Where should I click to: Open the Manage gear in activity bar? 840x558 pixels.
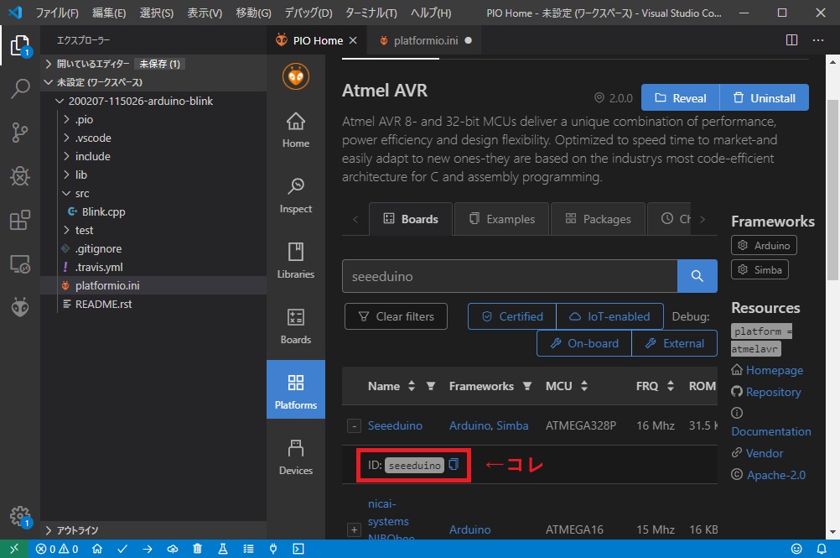(x=20, y=516)
